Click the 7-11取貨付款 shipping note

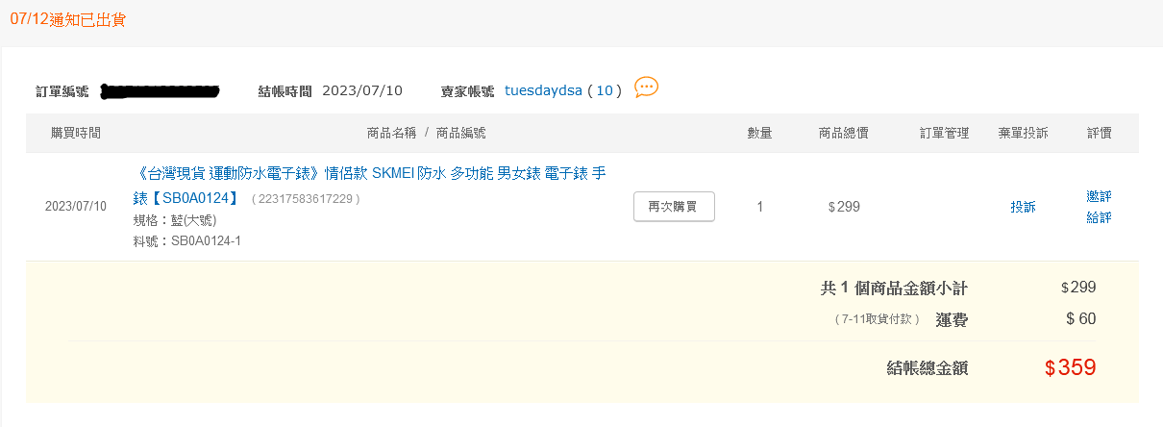pos(878,319)
